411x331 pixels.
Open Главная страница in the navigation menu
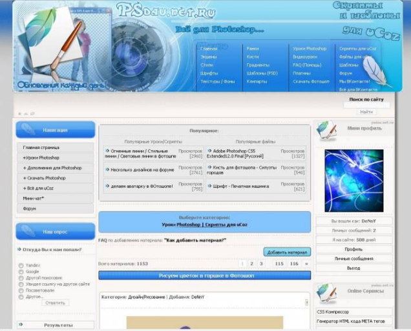point(41,148)
